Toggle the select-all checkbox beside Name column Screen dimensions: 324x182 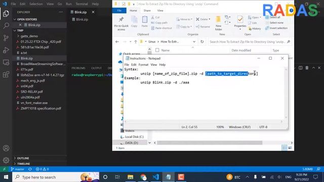(157, 50)
